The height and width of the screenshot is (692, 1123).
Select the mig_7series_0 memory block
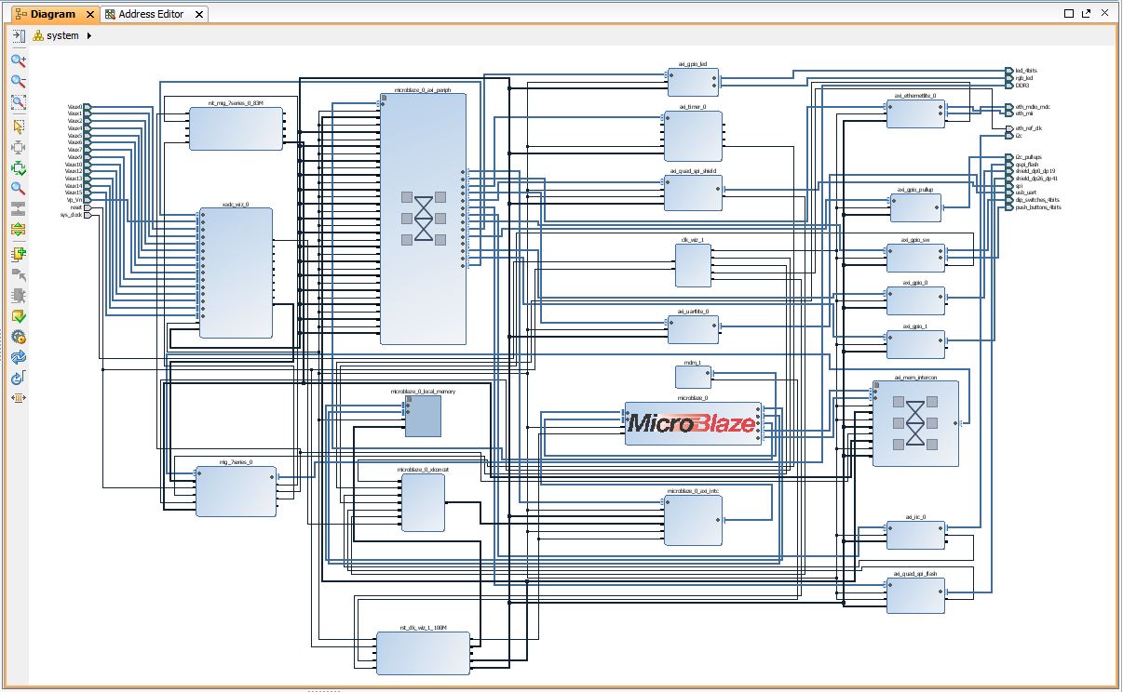point(236,491)
